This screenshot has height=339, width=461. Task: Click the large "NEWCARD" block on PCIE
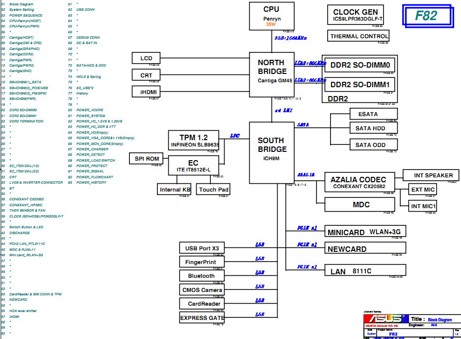pos(365,248)
